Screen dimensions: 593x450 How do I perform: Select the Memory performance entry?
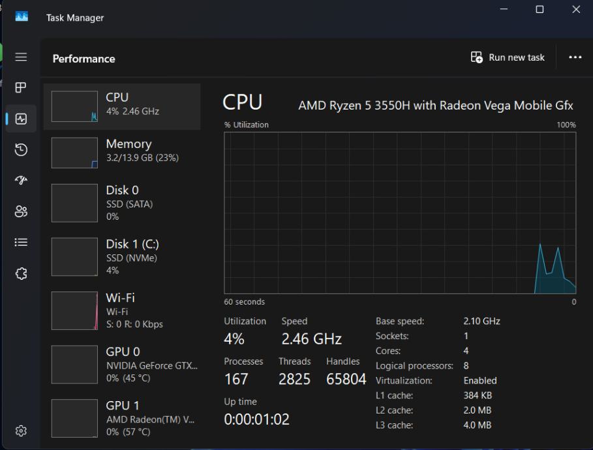pos(122,153)
